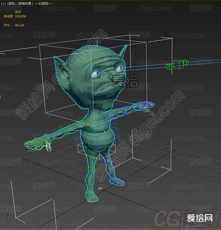This screenshot has height=230, width=221.
Task: Select the goblin's eye beside the large foreground ear
Action: pos(96,75)
